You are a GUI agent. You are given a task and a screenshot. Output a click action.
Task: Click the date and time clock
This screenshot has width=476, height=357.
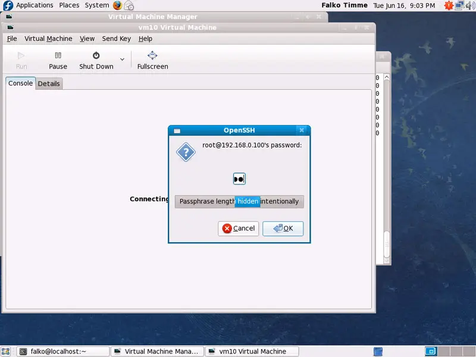404,5
